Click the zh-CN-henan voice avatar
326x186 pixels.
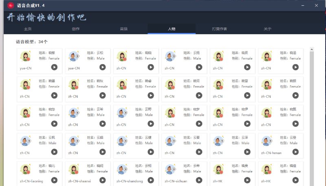point(267,141)
